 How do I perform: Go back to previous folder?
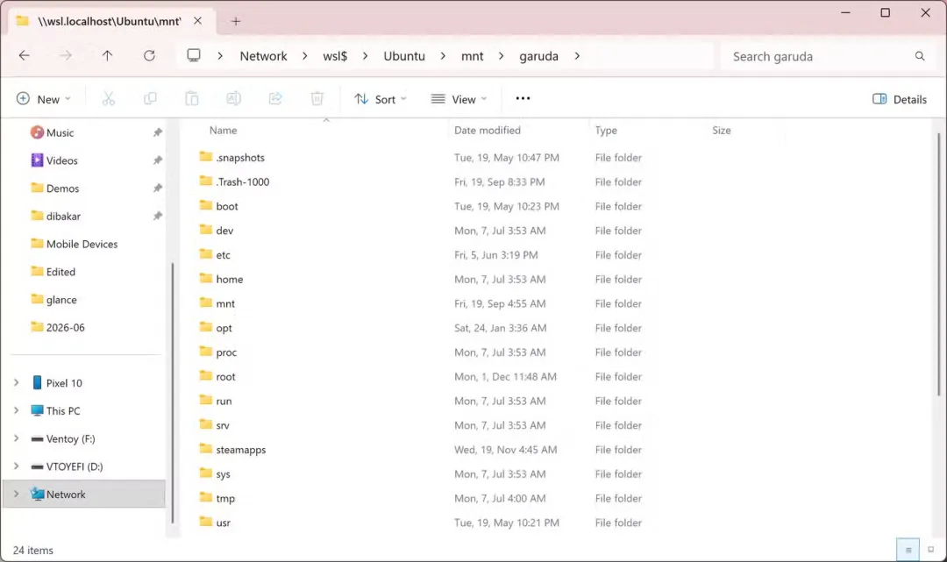click(x=25, y=55)
